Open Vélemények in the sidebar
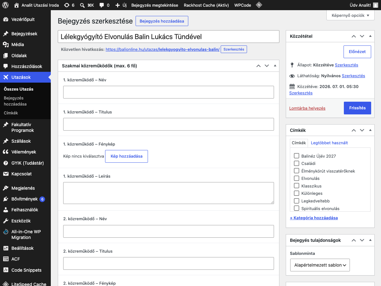 point(25,152)
